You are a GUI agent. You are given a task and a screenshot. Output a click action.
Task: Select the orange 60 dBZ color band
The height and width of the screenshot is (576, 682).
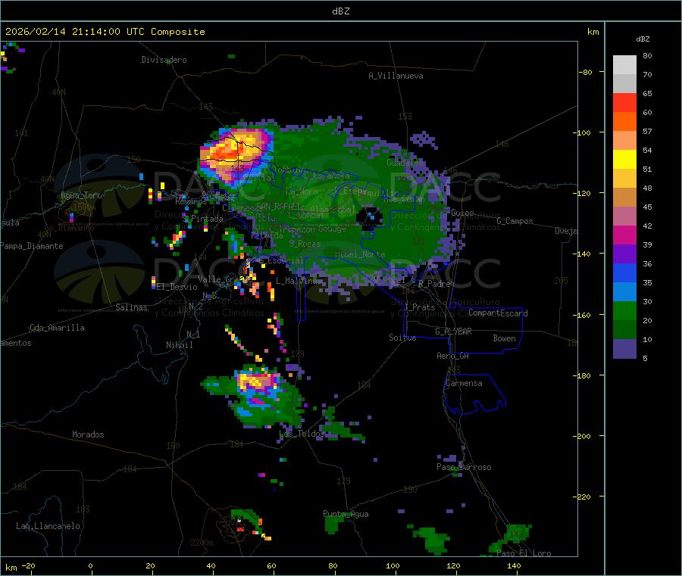click(x=624, y=122)
